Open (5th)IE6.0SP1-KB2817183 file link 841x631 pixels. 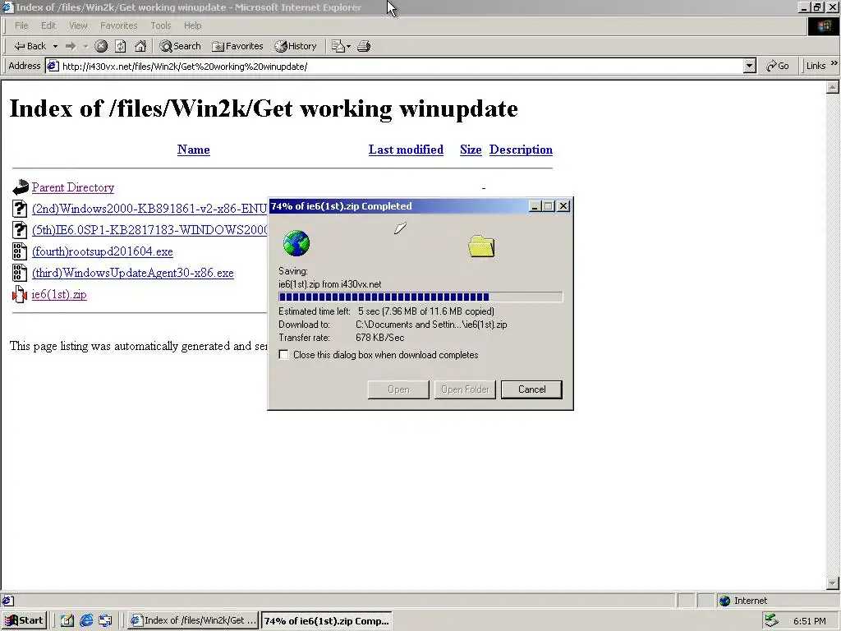coord(149,230)
